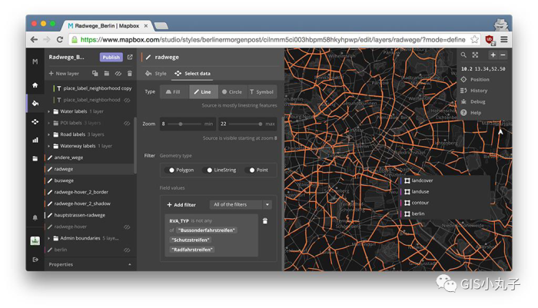The image size is (538, 308).
Task: Open the statistics bar chart sidebar icon
Action: point(35,141)
